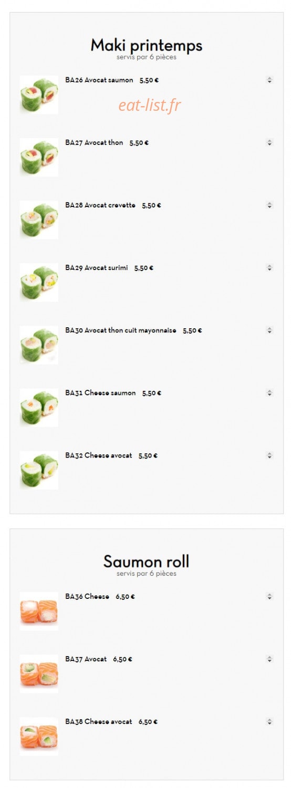Adjust quantity stepper for BA27 Avocat thon
The height and width of the screenshot is (788, 291).
click(269, 142)
